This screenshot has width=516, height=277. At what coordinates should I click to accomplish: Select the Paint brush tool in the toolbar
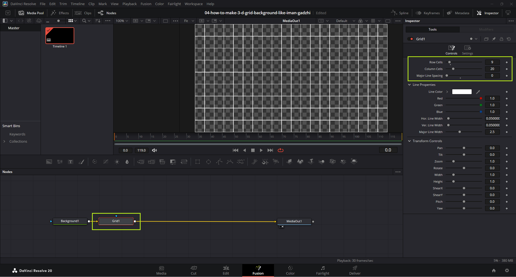pos(81,162)
